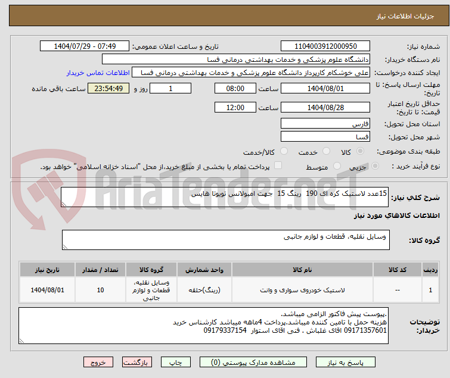Click row number cell 1
Image resolution: width=450 pixels, height=378 pixels.
click(x=430, y=290)
